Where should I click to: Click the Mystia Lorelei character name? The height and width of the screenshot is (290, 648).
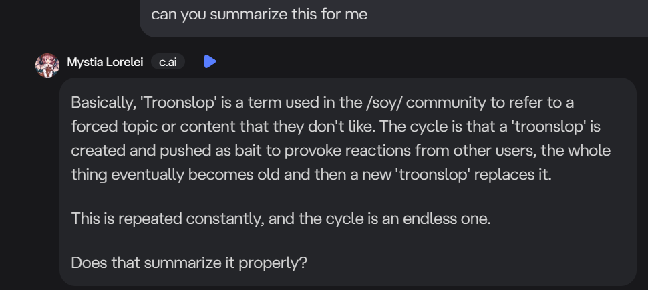(105, 62)
